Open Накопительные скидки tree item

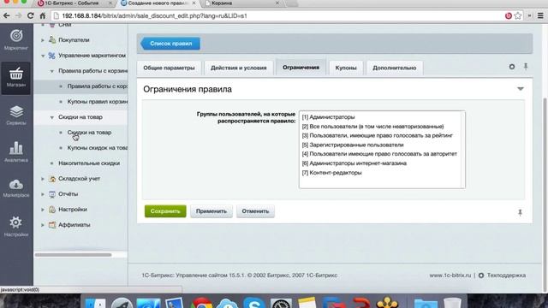click(89, 163)
